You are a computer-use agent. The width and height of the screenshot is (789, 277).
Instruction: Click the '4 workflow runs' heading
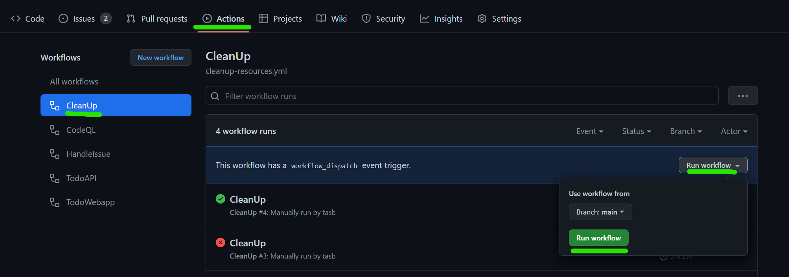coord(246,131)
